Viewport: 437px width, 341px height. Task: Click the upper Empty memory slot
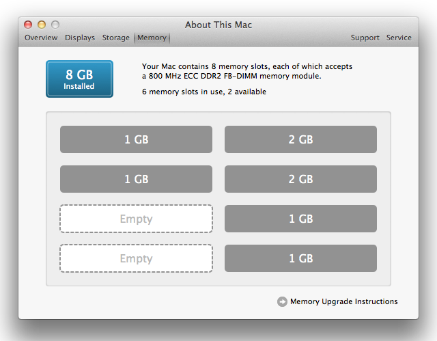point(136,219)
